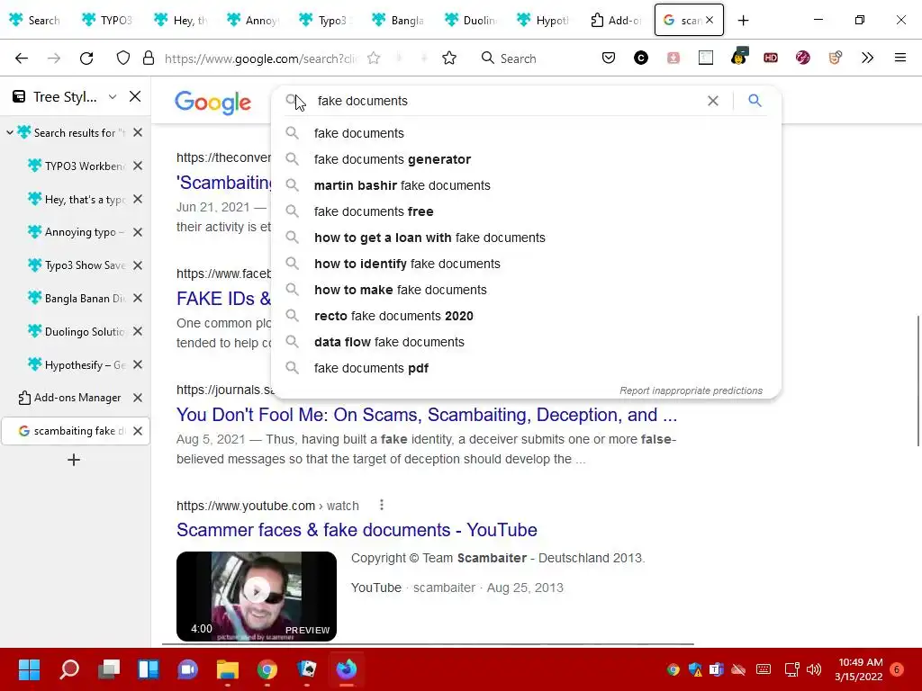
Task: Click the black circular C extension icon
Action: click(x=641, y=58)
